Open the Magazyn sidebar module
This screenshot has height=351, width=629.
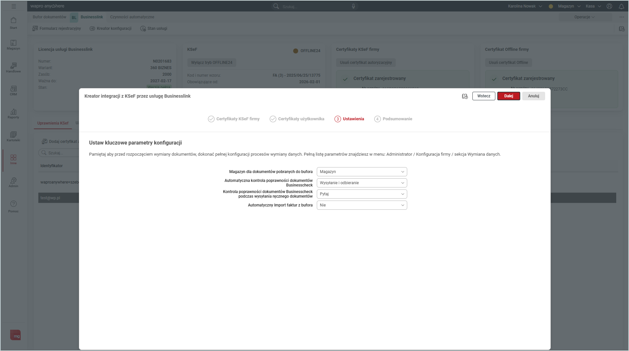pyautogui.click(x=13, y=45)
